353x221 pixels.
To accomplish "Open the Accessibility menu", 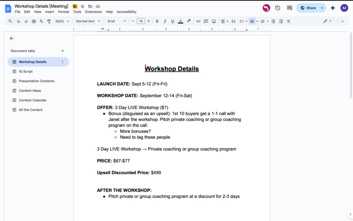I will [x=127, y=12].
